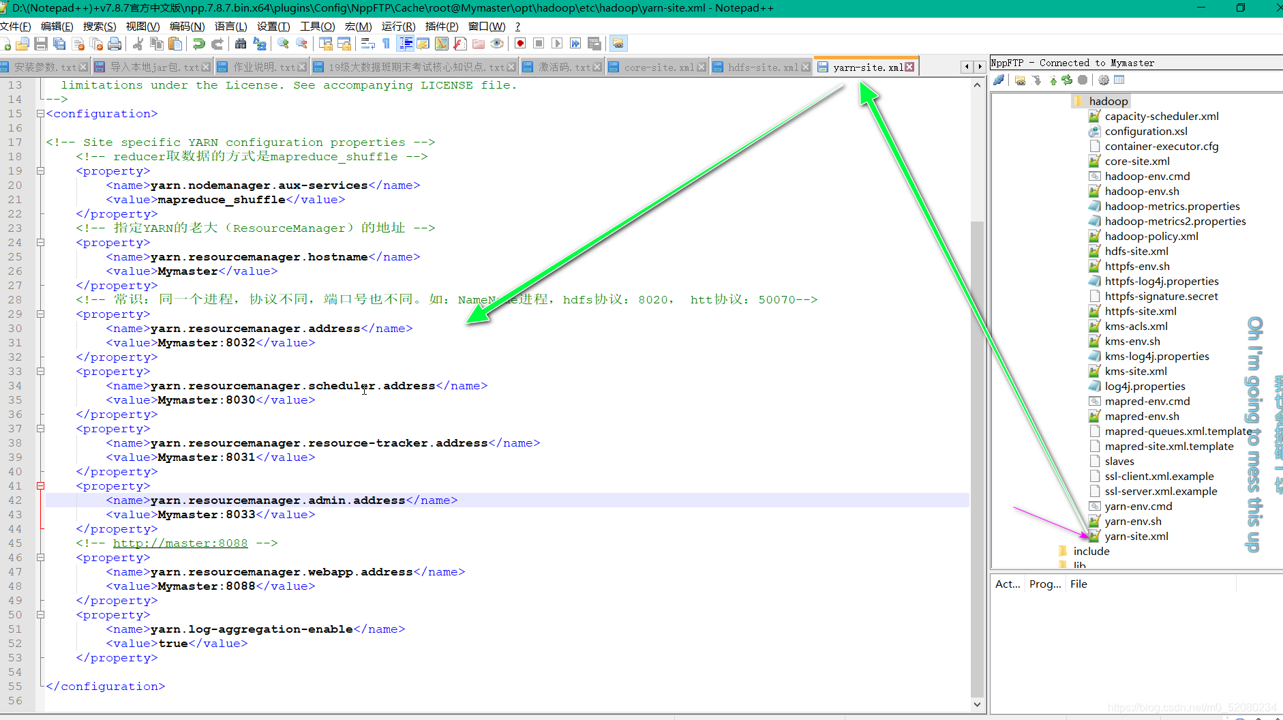Image resolution: width=1283 pixels, height=720 pixels.
Task: Refresh the NppFTP directory listing
Action: 1067,80
